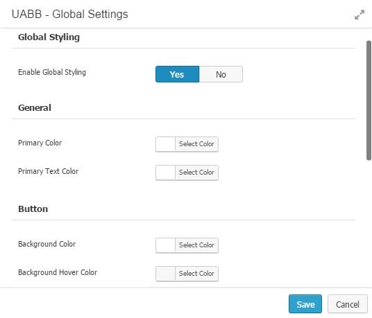Click the General section heading
The width and height of the screenshot is (372, 318).
pos(35,108)
